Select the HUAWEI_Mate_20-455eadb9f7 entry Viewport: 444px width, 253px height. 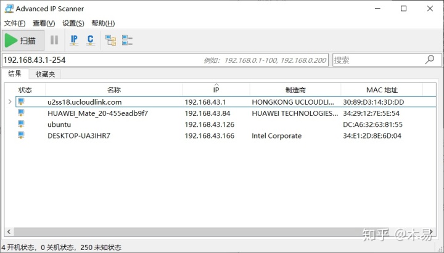(97, 113)
